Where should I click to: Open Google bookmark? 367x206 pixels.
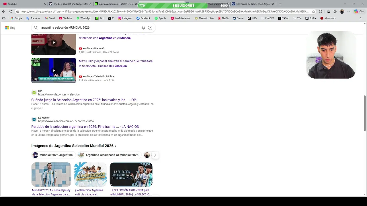pos(16,18)
